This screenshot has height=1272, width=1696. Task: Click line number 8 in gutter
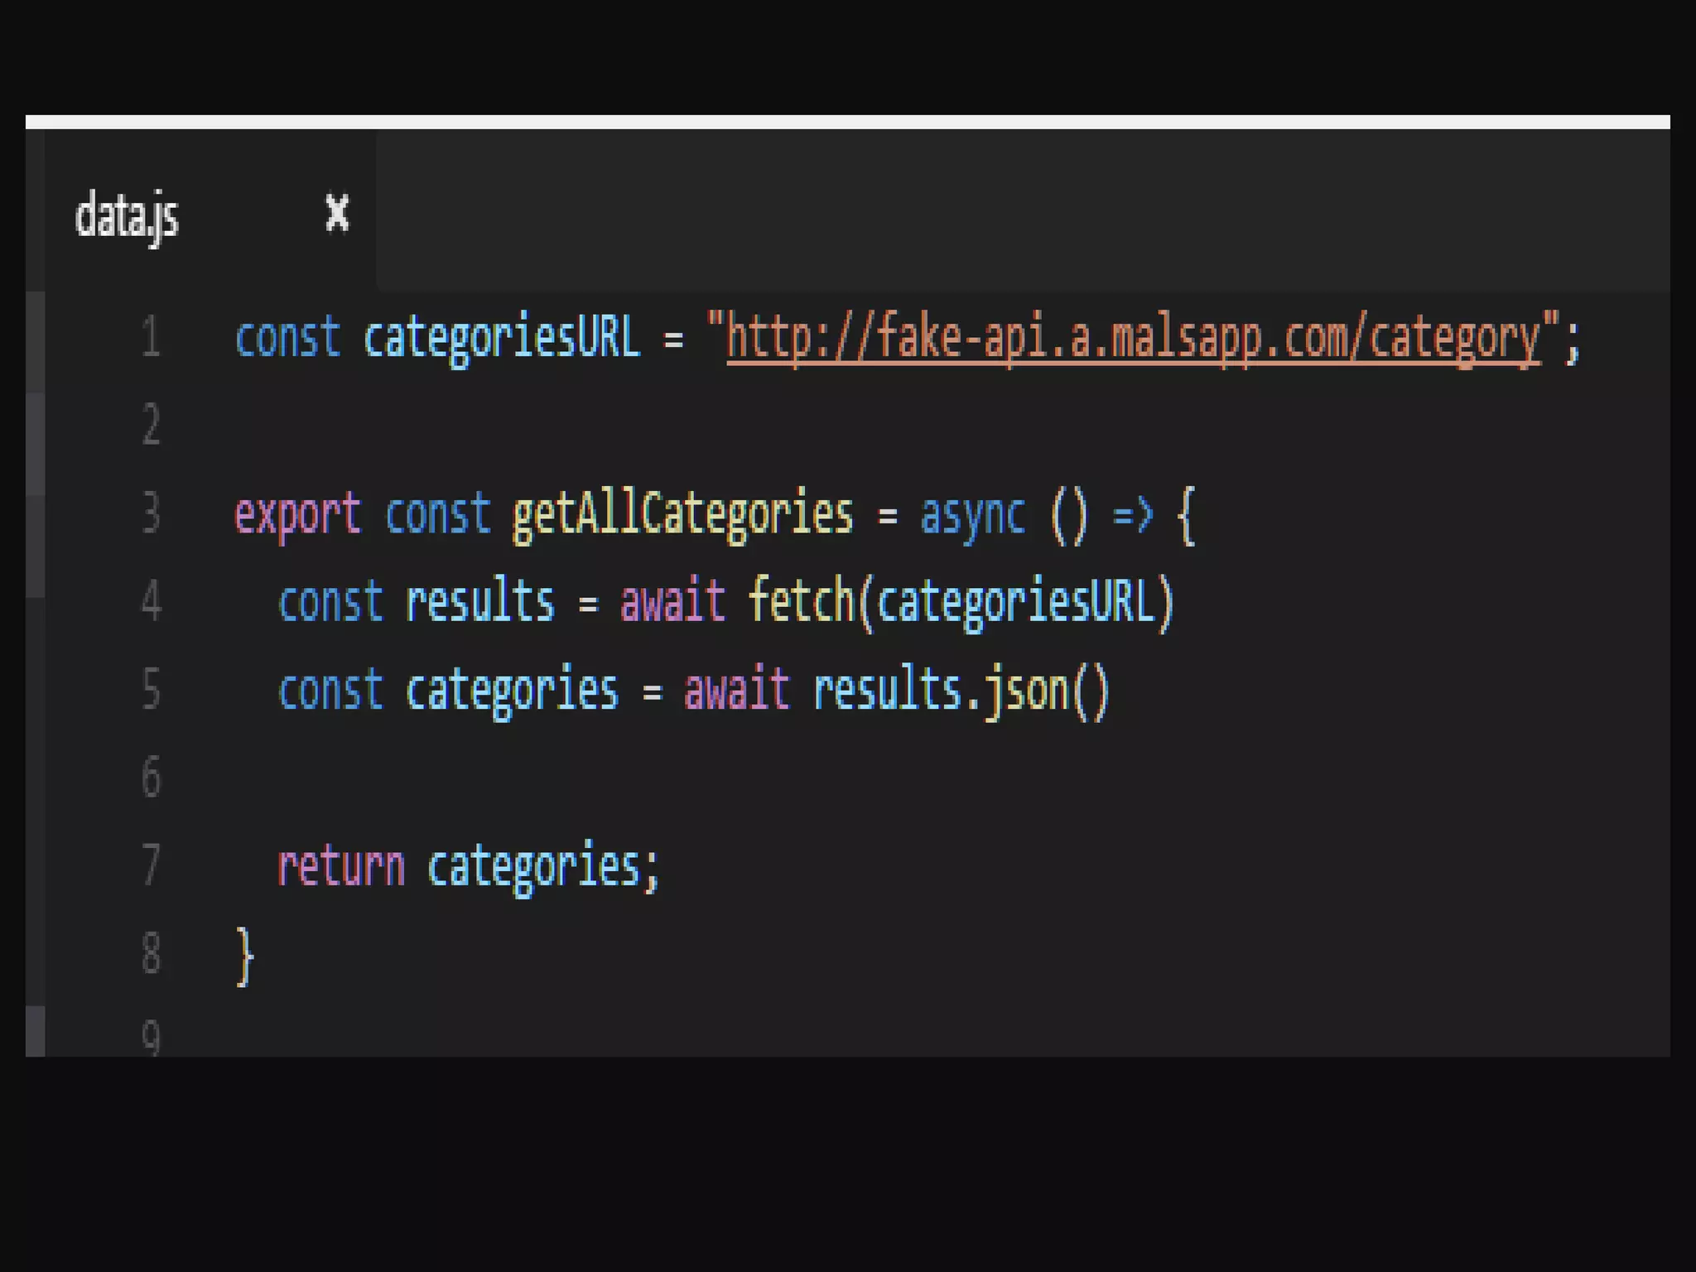pyautogui.click(x=151, y=952)
